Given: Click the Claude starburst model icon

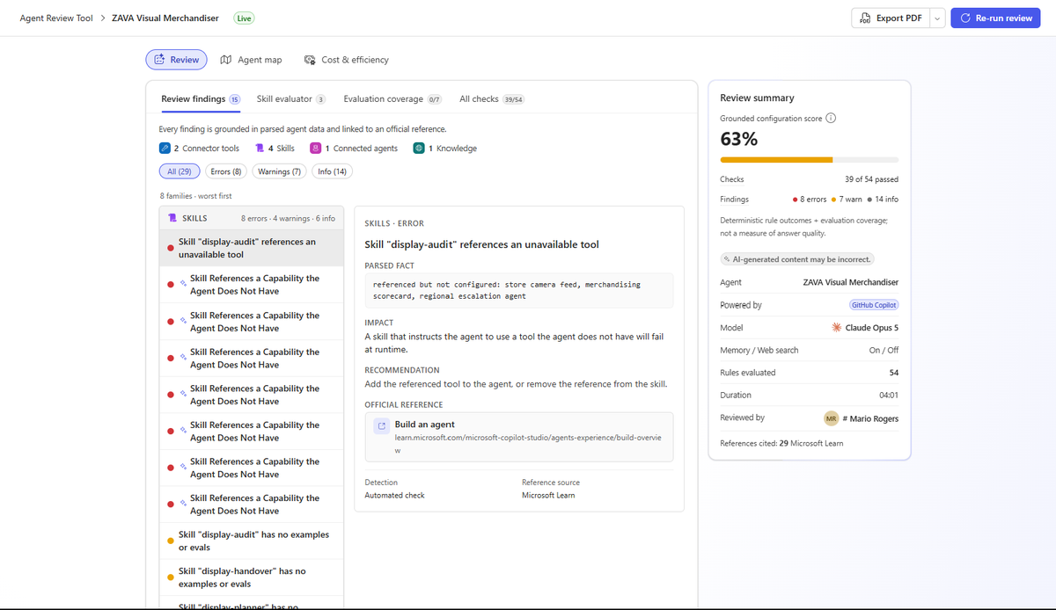Looking at the screenshot, I should [x=836, y=328].
